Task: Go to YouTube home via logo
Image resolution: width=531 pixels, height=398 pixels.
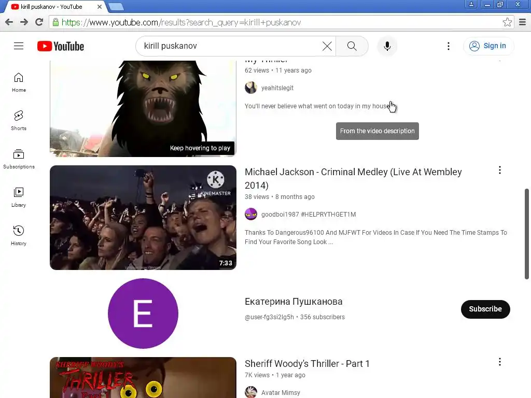Action: coord(61,46)
